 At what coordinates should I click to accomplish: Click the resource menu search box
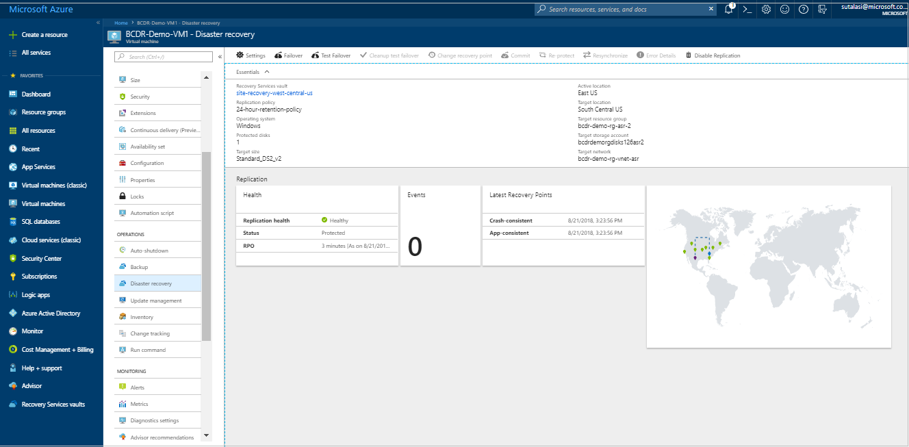(x=164, y=57)
